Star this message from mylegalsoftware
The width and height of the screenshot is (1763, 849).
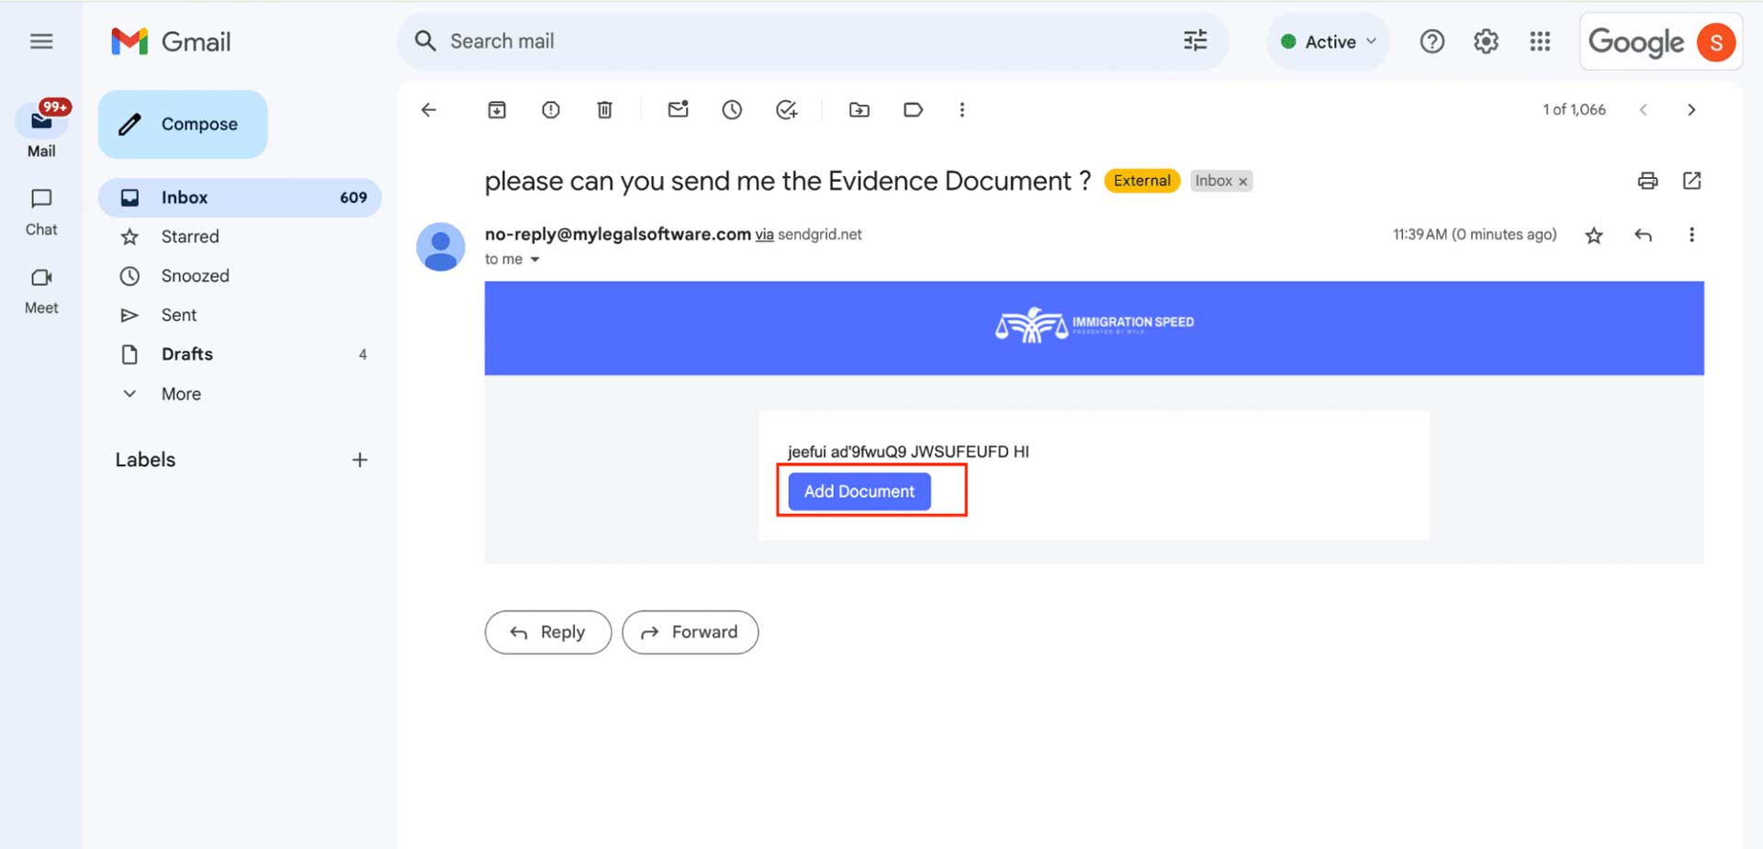1594,236
